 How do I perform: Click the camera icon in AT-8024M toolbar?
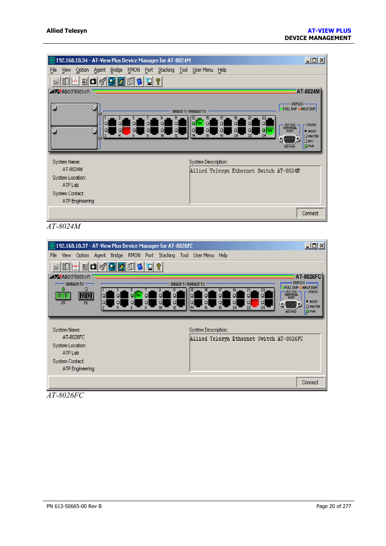point(93,82)
